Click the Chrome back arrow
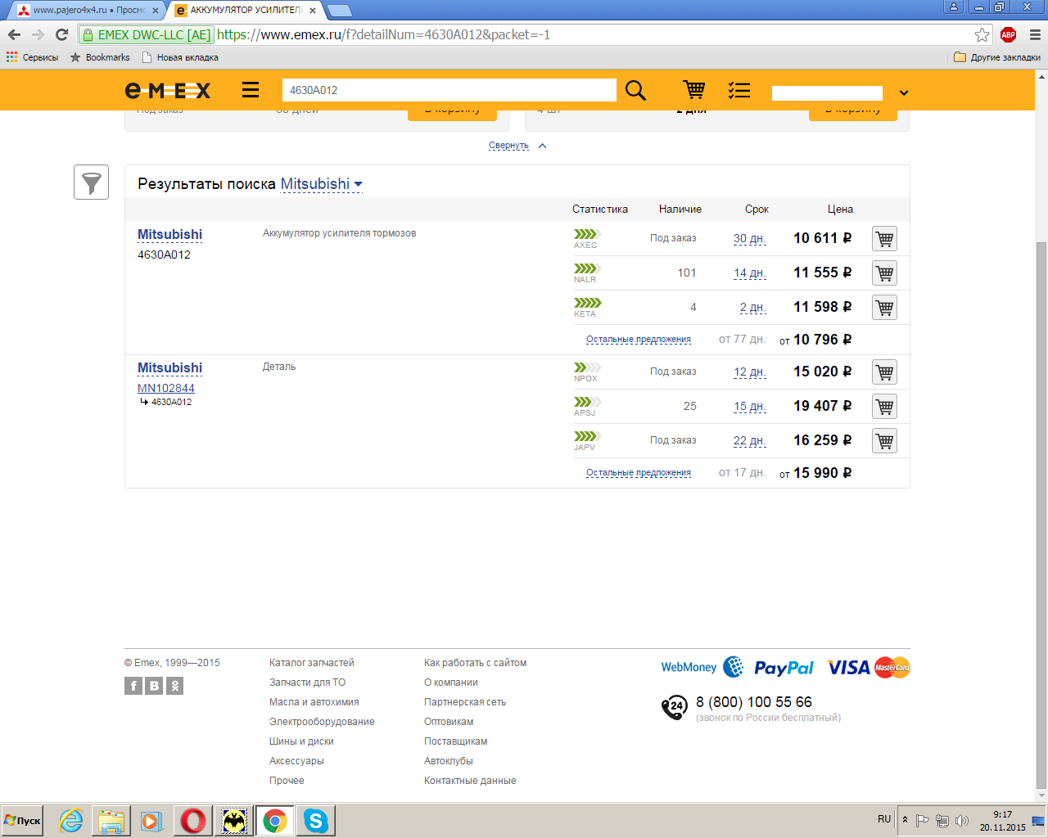The image size is (1048, 838). [14, 34]
